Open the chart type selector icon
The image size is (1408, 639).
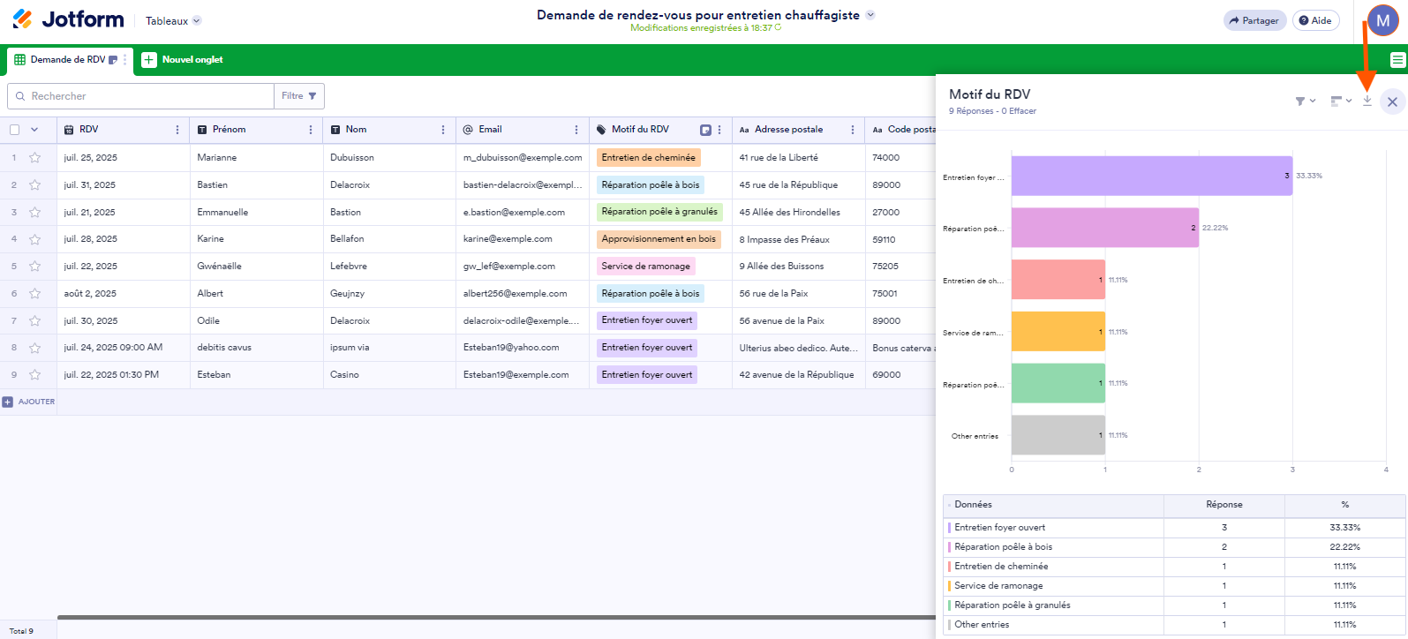point(1341,101)
